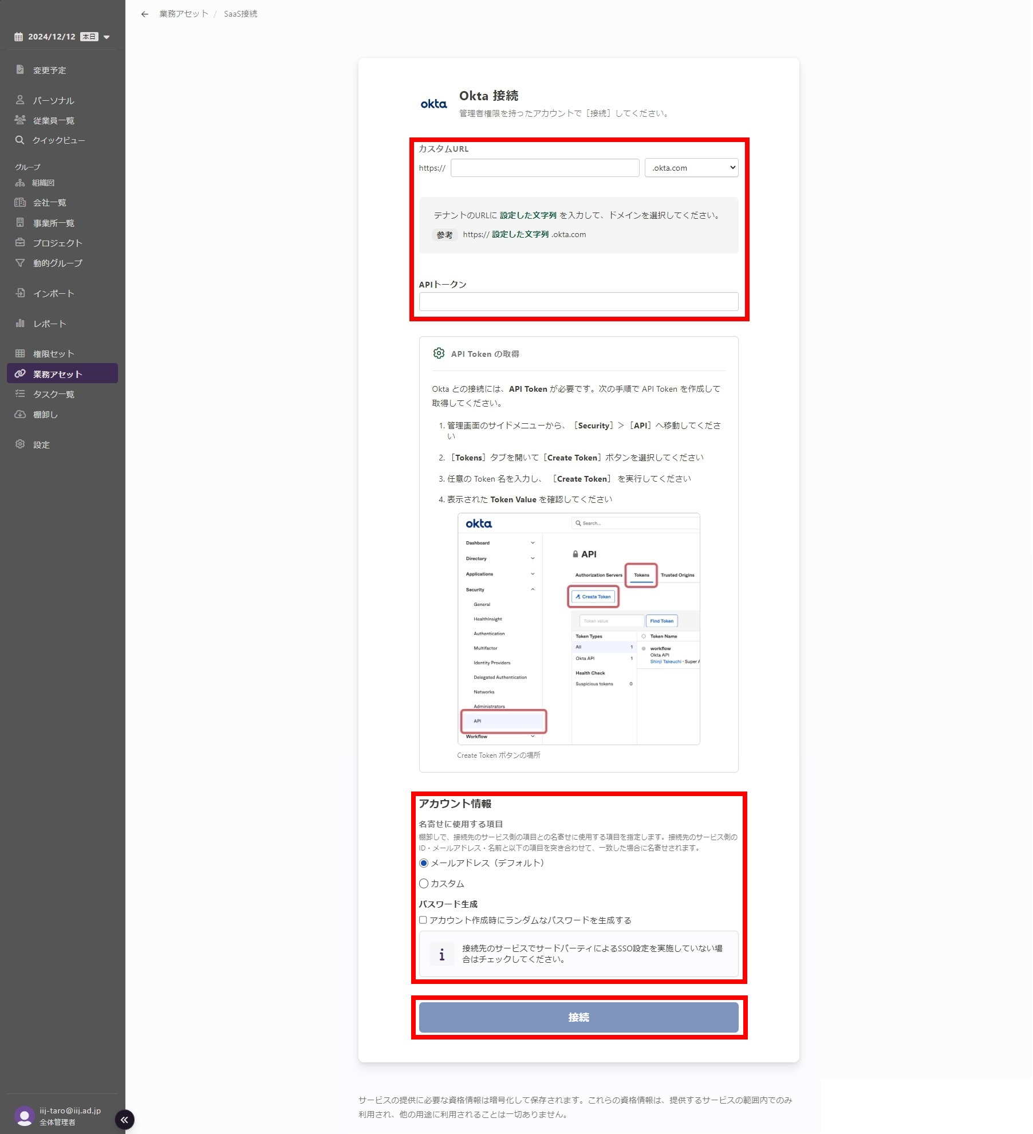The image size is (1033, 1134).
Task: Click the back arrow icon in breadcrumb
Action: tap(144, 14)
